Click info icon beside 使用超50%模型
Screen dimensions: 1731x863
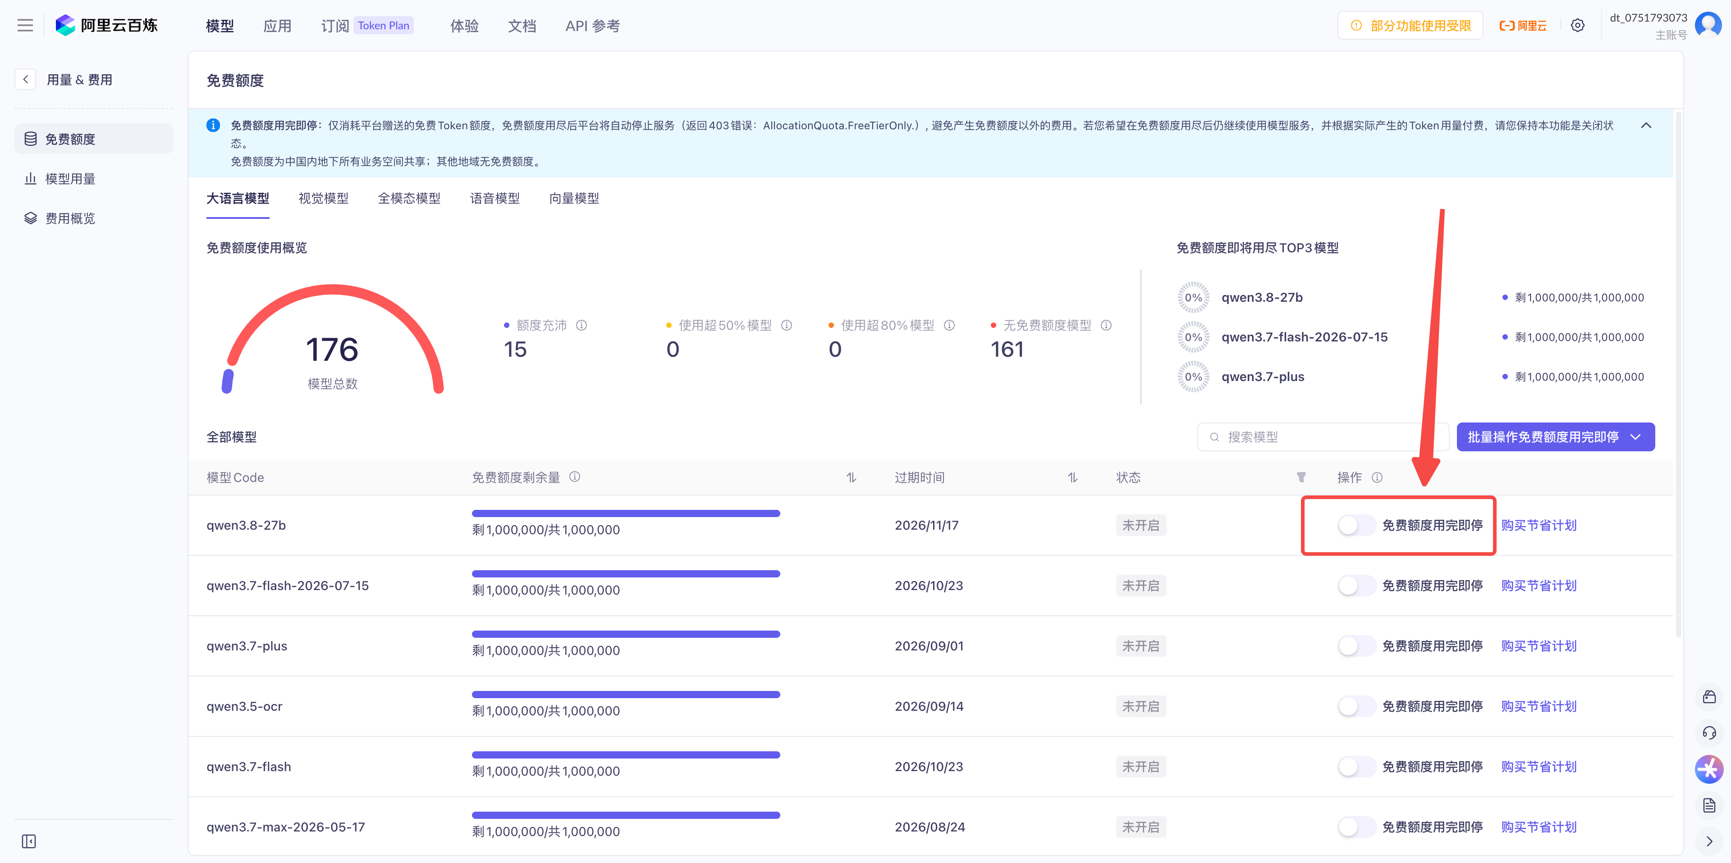click(786, 325)
